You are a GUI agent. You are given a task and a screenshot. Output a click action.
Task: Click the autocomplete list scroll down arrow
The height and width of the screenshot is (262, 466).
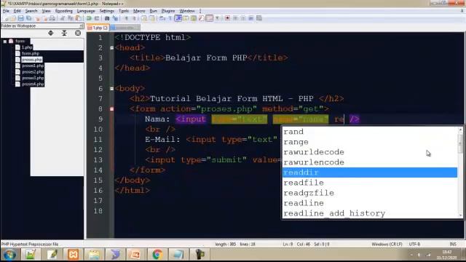pos(460,215)
